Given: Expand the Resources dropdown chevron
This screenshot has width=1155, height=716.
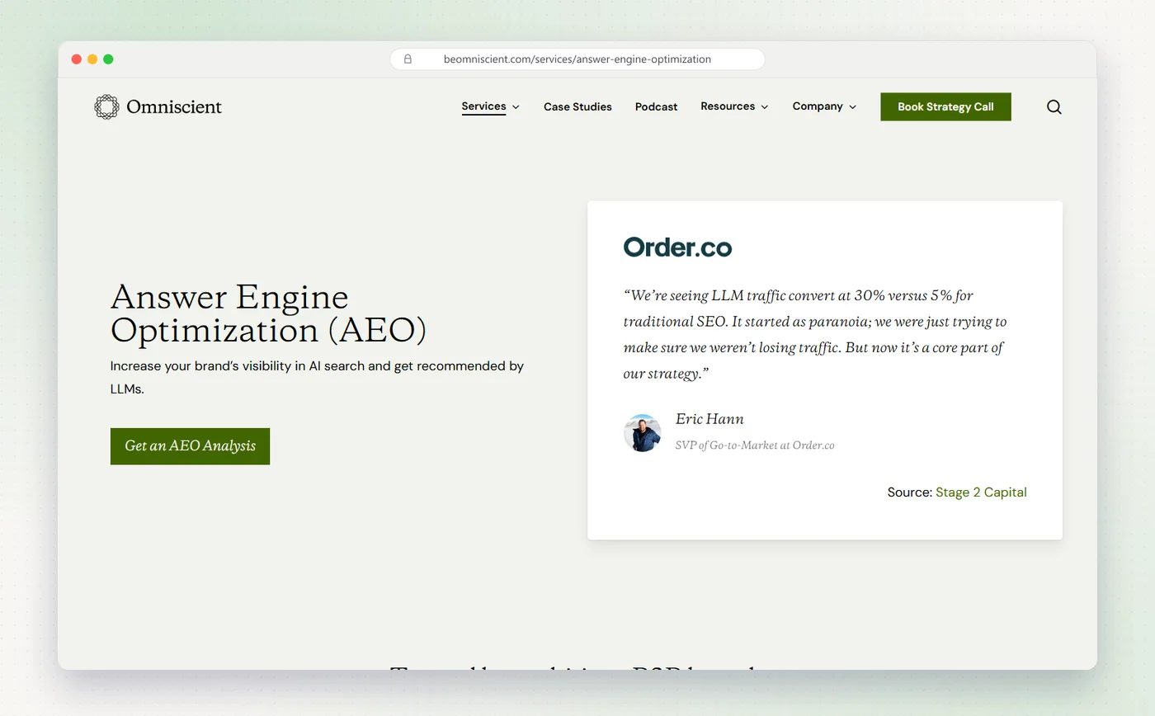Looking at the screenshot, I should point(765,107).
